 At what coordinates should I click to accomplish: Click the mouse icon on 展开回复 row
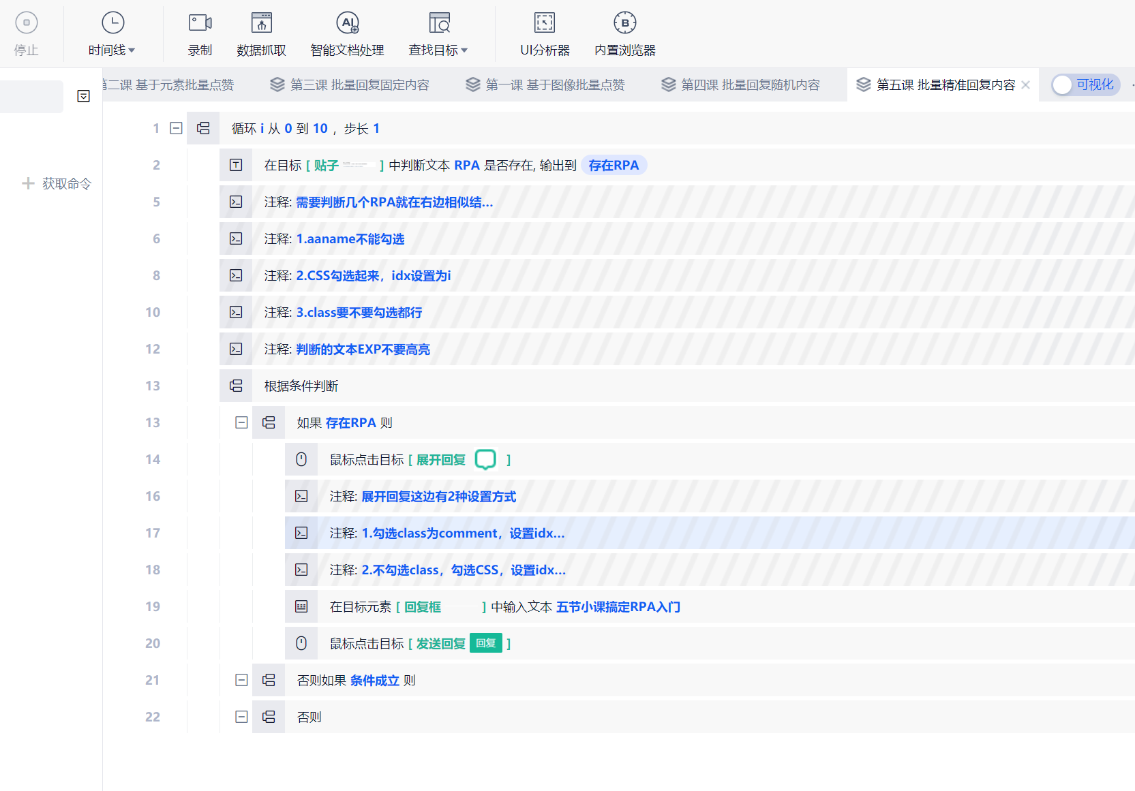coord(301,459)
